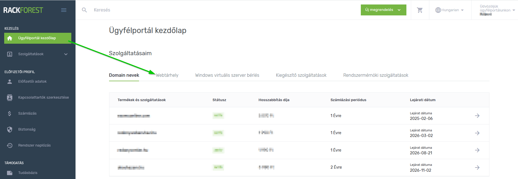Image resolution: width=518 pixels, height=179 pixels.
Task: Click the person icon for Előfizetői adatok
Action: 10,82
